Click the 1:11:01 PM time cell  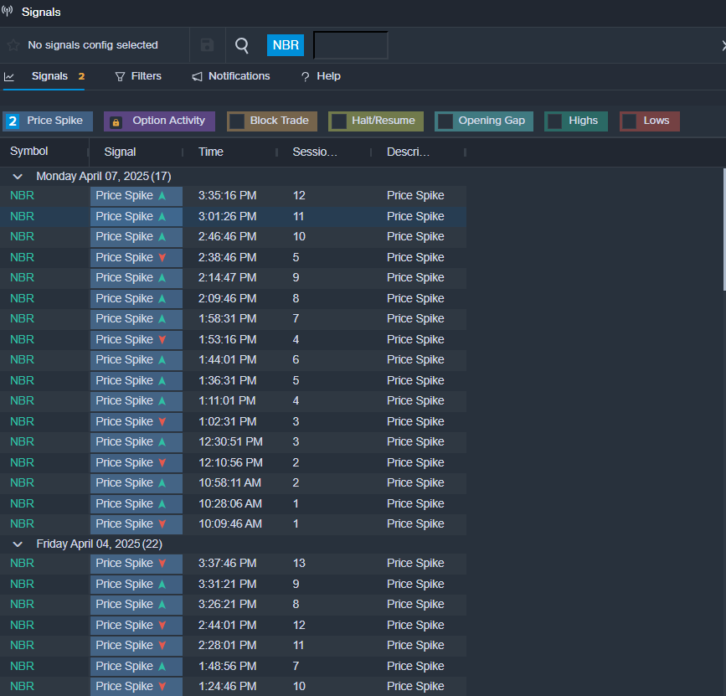[227, 401]
